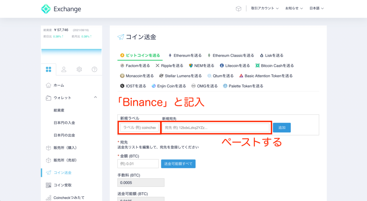This screenshot has height=201, width=367.
Task: Open the settings gear icon tab
Action: pyautogui.click(x=79, y=69)
